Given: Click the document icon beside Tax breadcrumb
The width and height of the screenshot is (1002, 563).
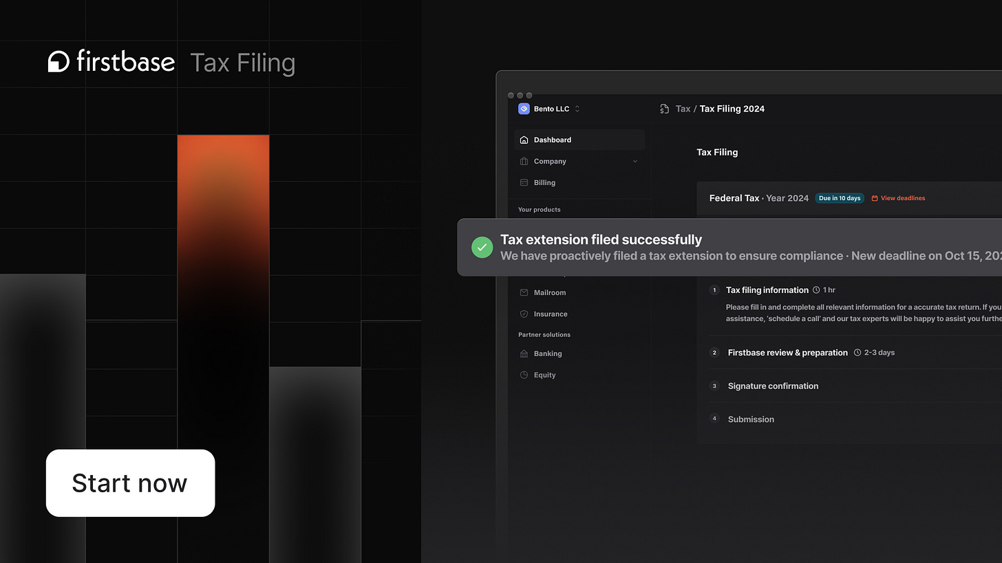Looking at the screenshot, I should tap(664, 109).
